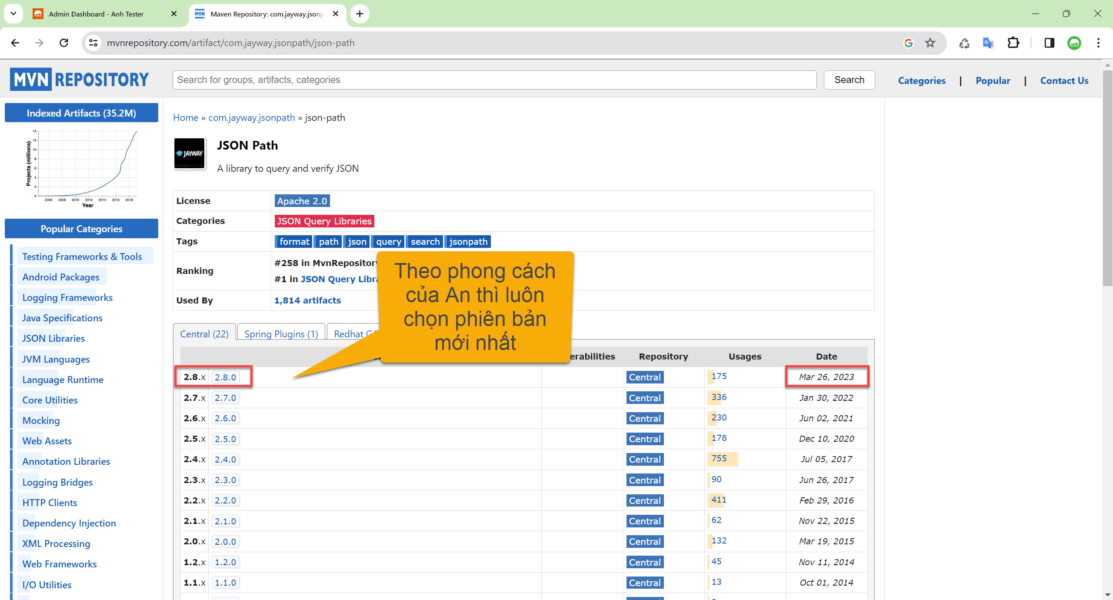Reload the Maven Repository page
The height and width of the screenshot is (600, 1113).
click(x=64, y=43)
